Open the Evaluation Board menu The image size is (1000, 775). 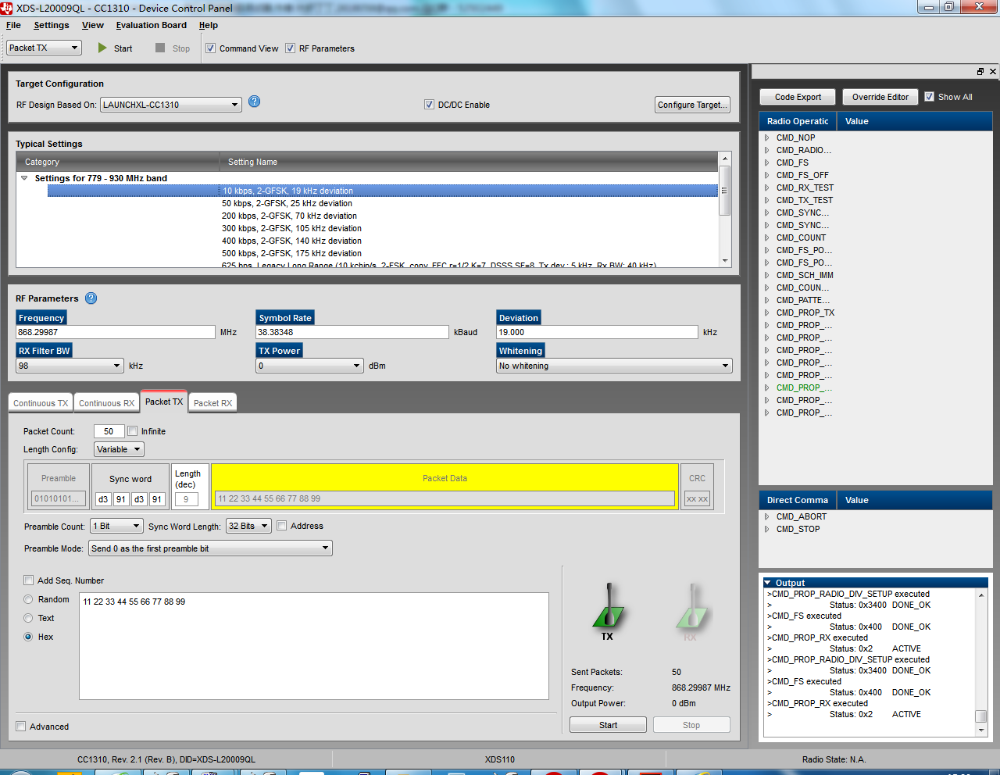click(x=152, y=25)
